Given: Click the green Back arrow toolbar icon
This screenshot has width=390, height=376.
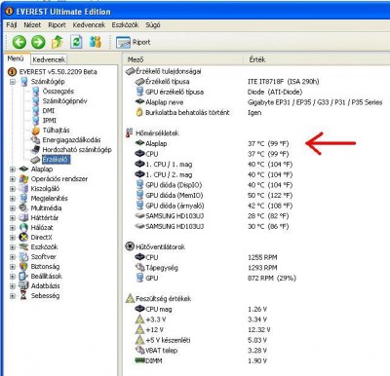Looking at the screenshot, I should [x=19, y=42].
